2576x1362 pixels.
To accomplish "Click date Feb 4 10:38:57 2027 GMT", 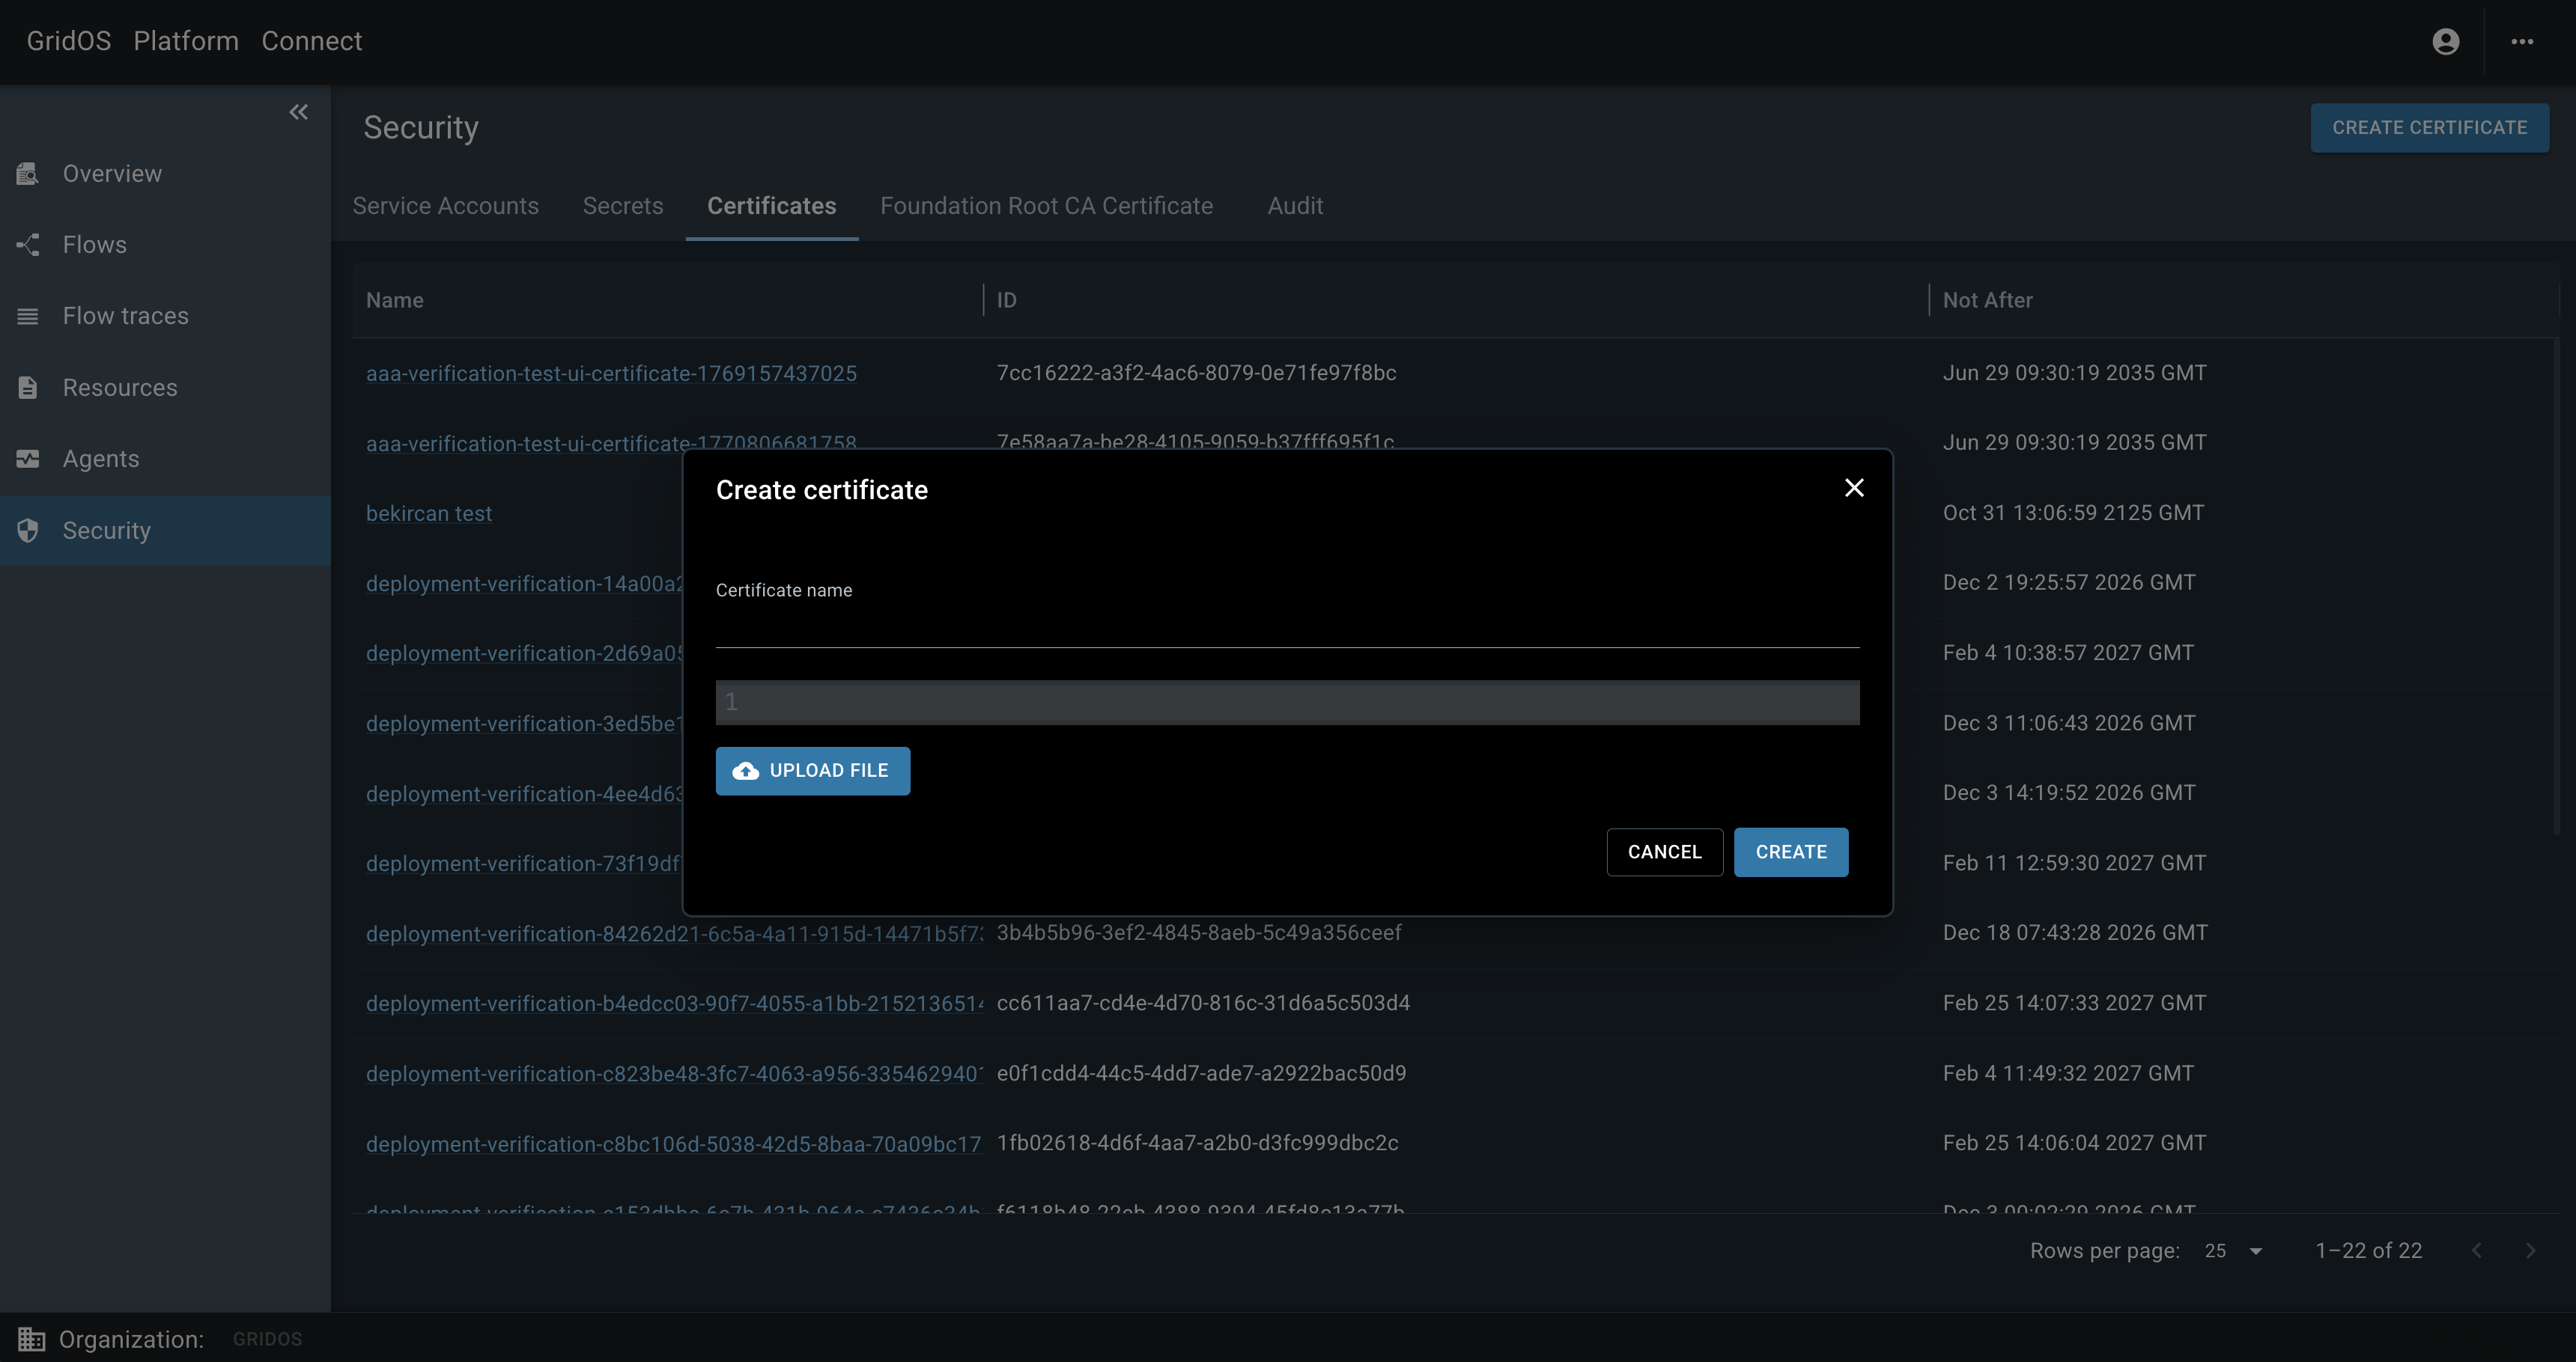I will click(x=2068, y=653).
